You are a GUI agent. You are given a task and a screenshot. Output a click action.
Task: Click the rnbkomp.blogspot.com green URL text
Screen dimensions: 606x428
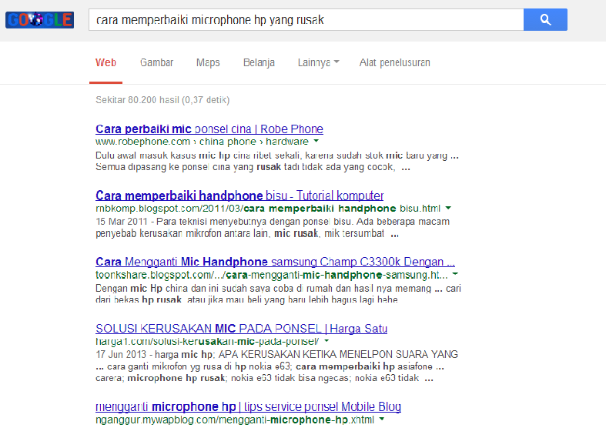pos(268,208)
